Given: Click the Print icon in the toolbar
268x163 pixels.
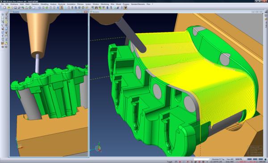Looking at the screenshot, I should (x=19, y=8).
